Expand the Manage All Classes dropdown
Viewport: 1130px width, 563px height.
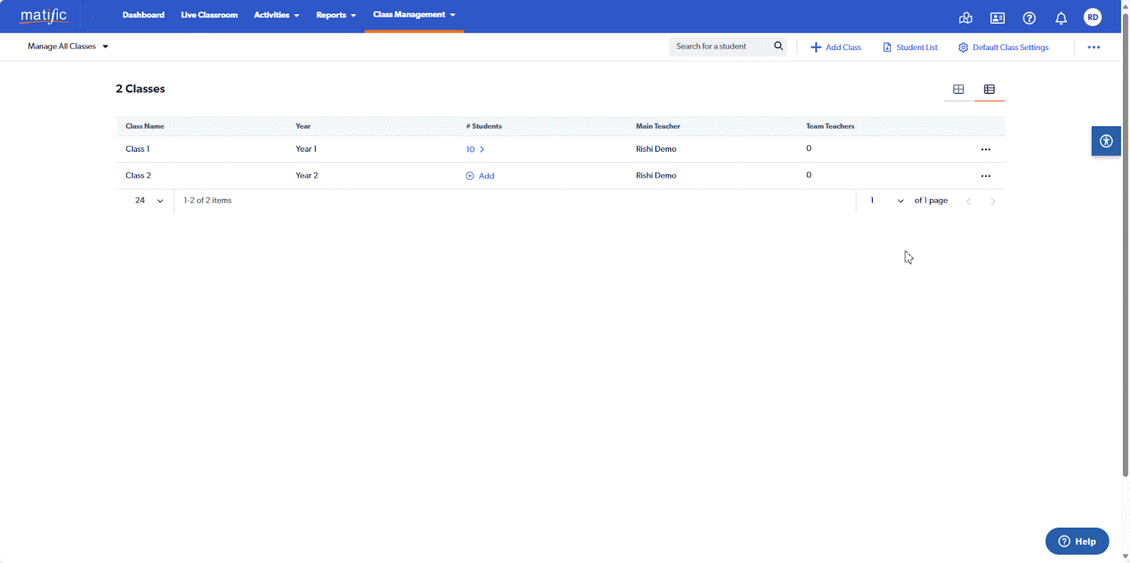[x=68, y=47]
